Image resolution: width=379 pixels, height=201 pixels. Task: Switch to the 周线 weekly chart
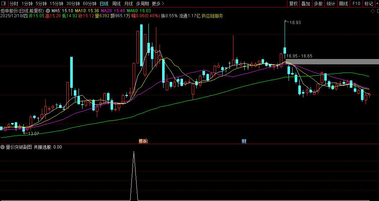[116, 4]
